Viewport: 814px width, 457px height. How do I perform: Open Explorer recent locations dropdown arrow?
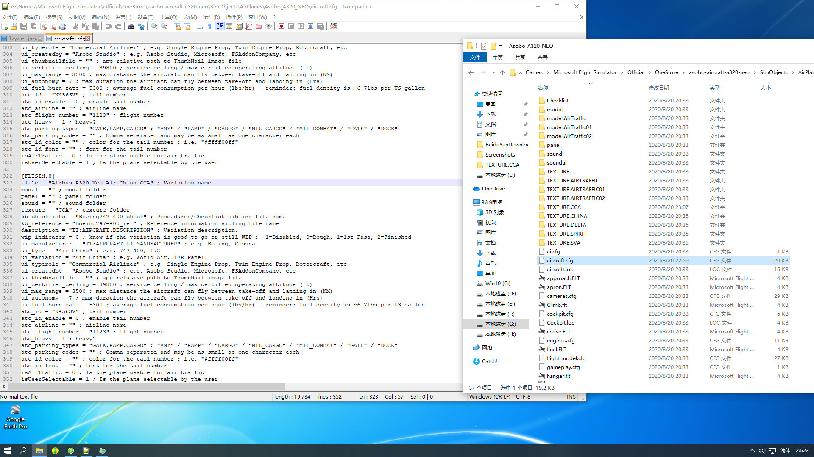pyautogui.click(x=493, y=73)
